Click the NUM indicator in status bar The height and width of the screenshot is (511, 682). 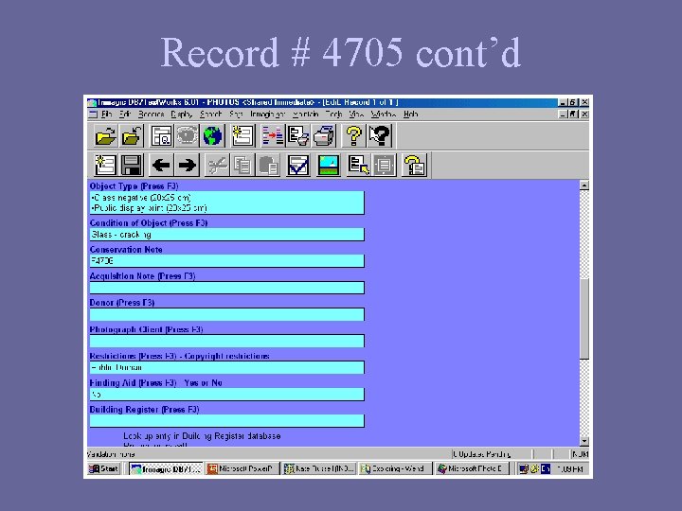point(581,454)
